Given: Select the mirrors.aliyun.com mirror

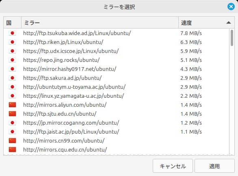Looking at the screenshot, I should (116, 105).
